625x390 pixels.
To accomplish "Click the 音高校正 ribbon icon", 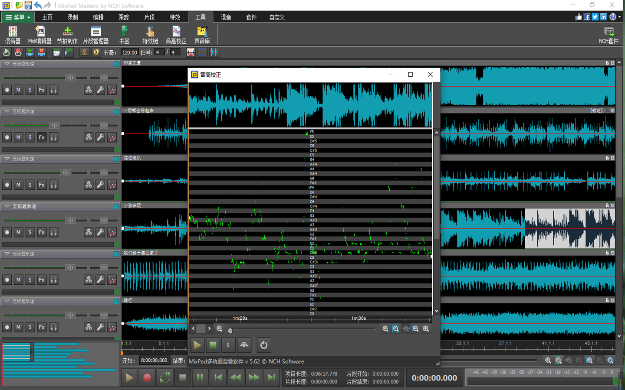I will (176, 35).
